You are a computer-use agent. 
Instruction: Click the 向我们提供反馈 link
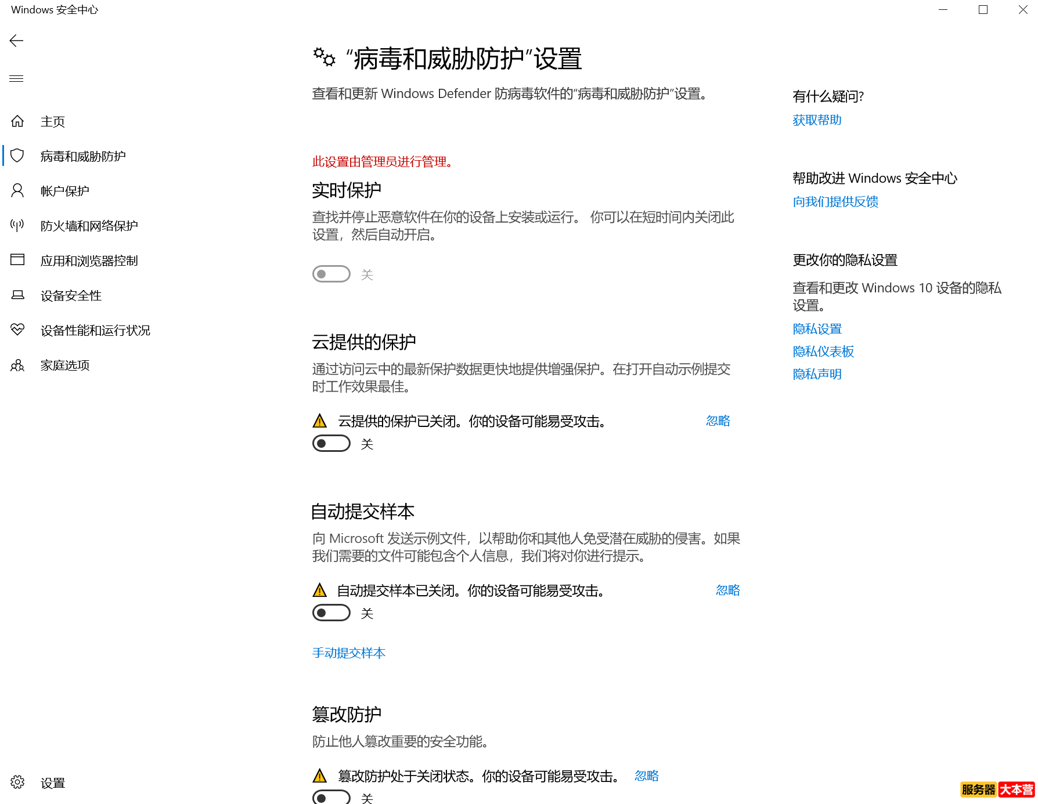(835, 201)
